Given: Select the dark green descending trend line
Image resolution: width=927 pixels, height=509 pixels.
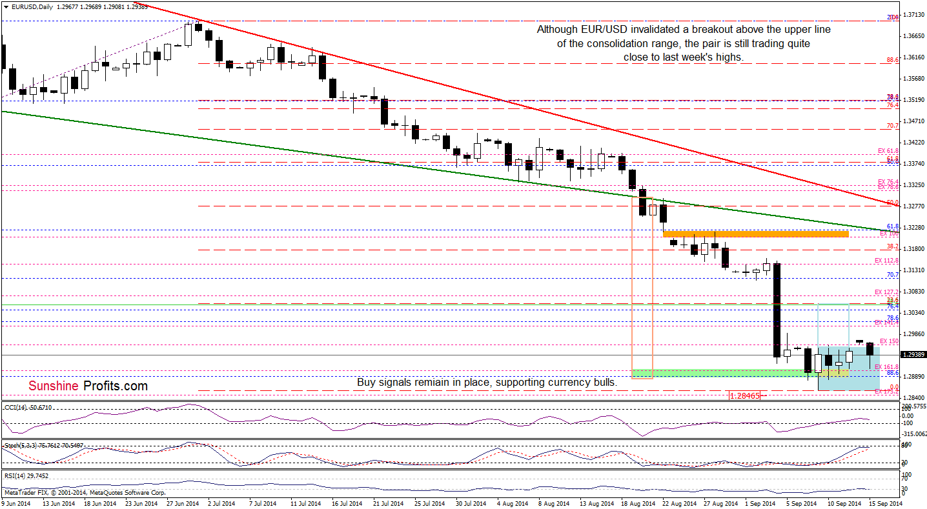Looking at the screenshot, I should point(452,172).
